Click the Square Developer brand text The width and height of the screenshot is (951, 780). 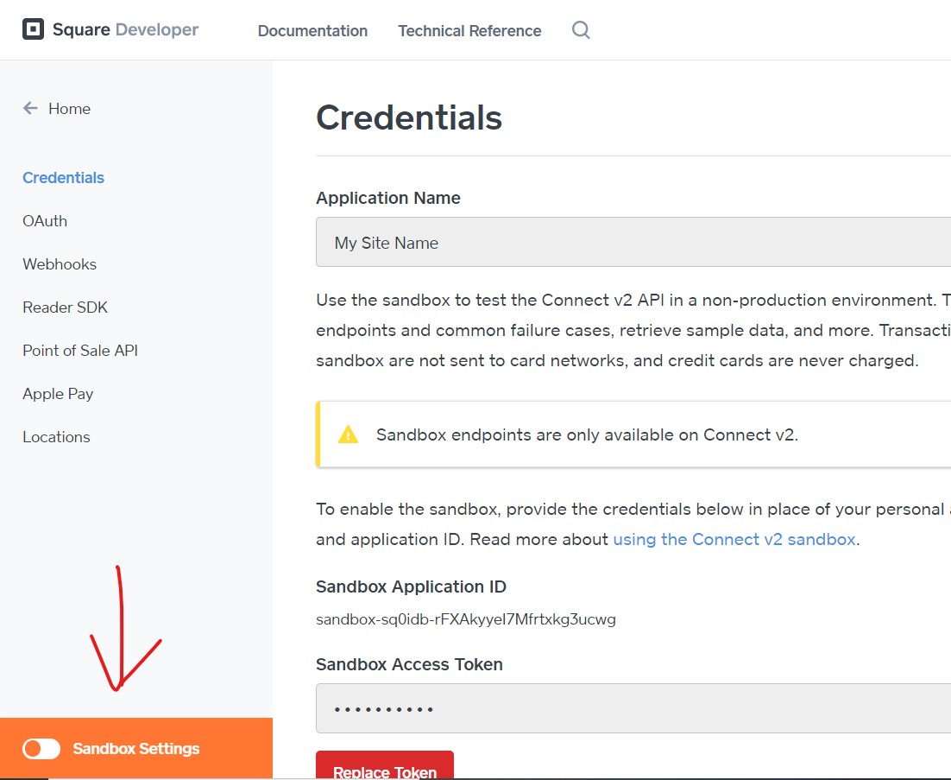click(125, 29)
